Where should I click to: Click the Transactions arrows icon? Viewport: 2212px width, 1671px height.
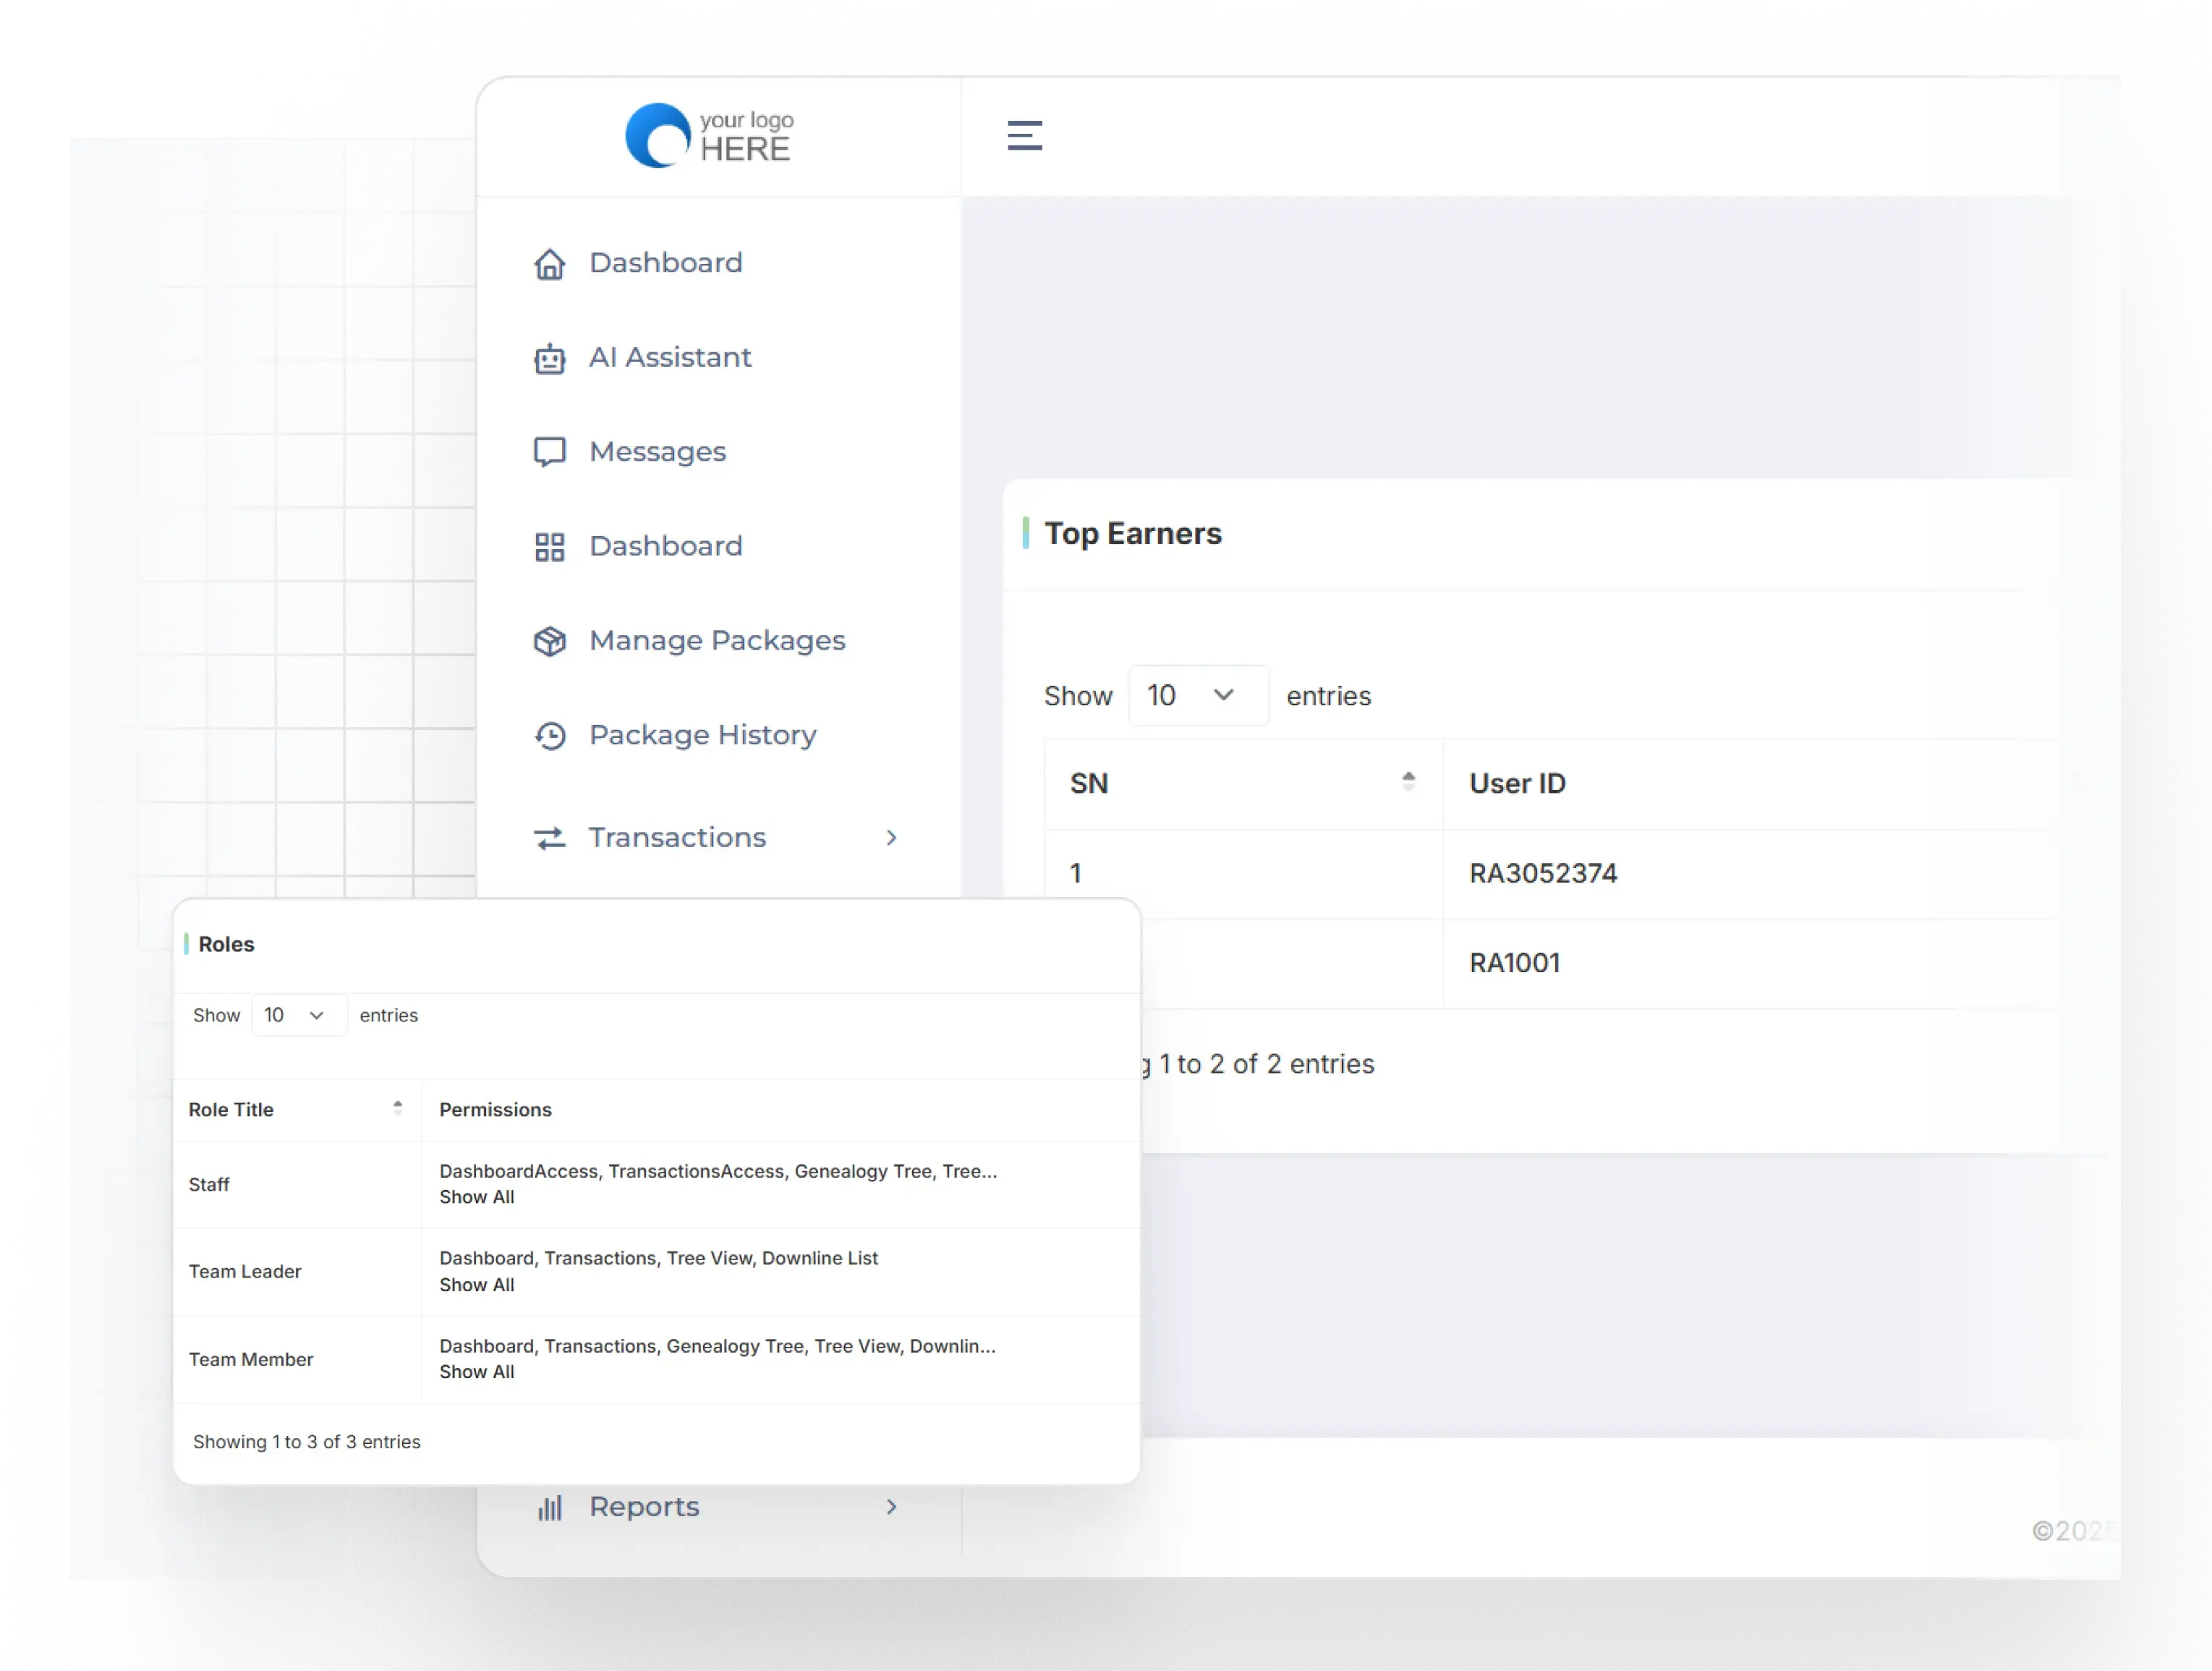pos(549,838)
